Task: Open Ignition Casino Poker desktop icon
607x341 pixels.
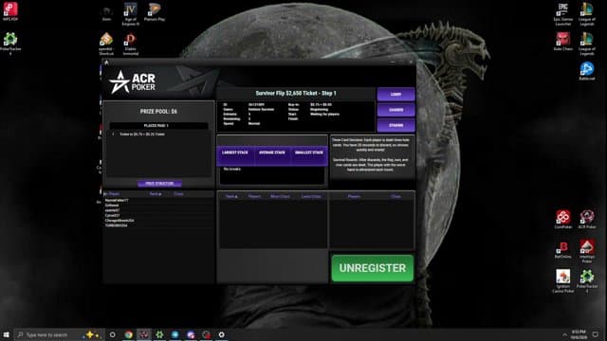Action: (x=563, y=281)
